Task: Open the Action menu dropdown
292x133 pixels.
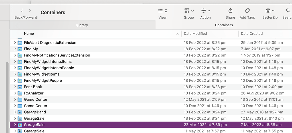Action: (x=205, y=11)
